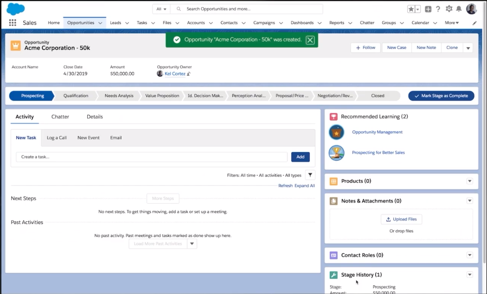Click the Contact Roles panel icon
Viewport: 487px width, 294px height.
click(333, 255)
